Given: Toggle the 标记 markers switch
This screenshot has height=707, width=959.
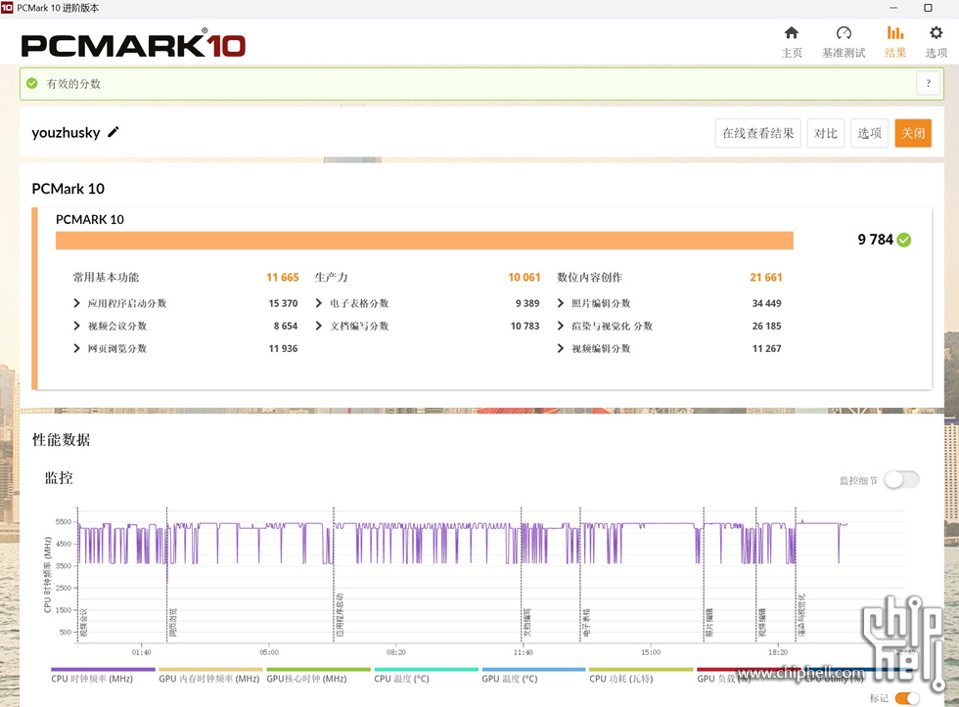Looking at the screenshot, I should tap(907, 698).
